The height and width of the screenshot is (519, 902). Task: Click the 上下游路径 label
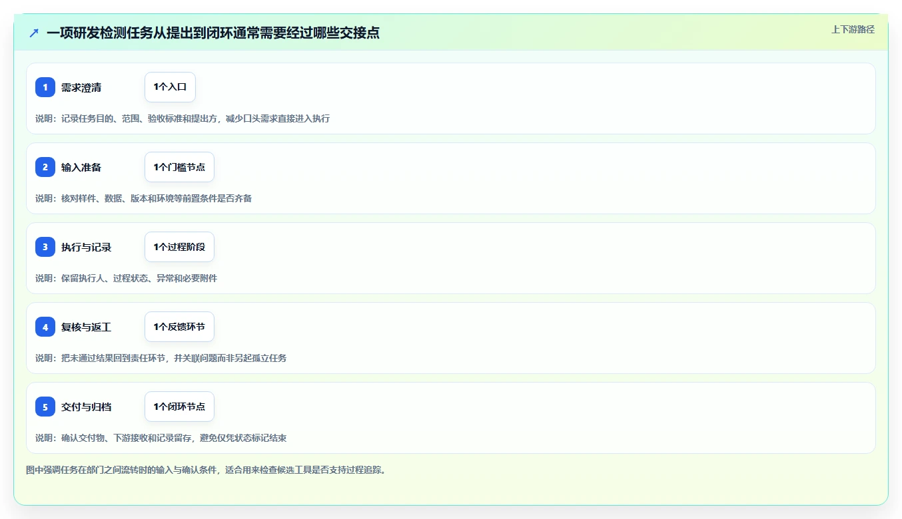point(853,29)
